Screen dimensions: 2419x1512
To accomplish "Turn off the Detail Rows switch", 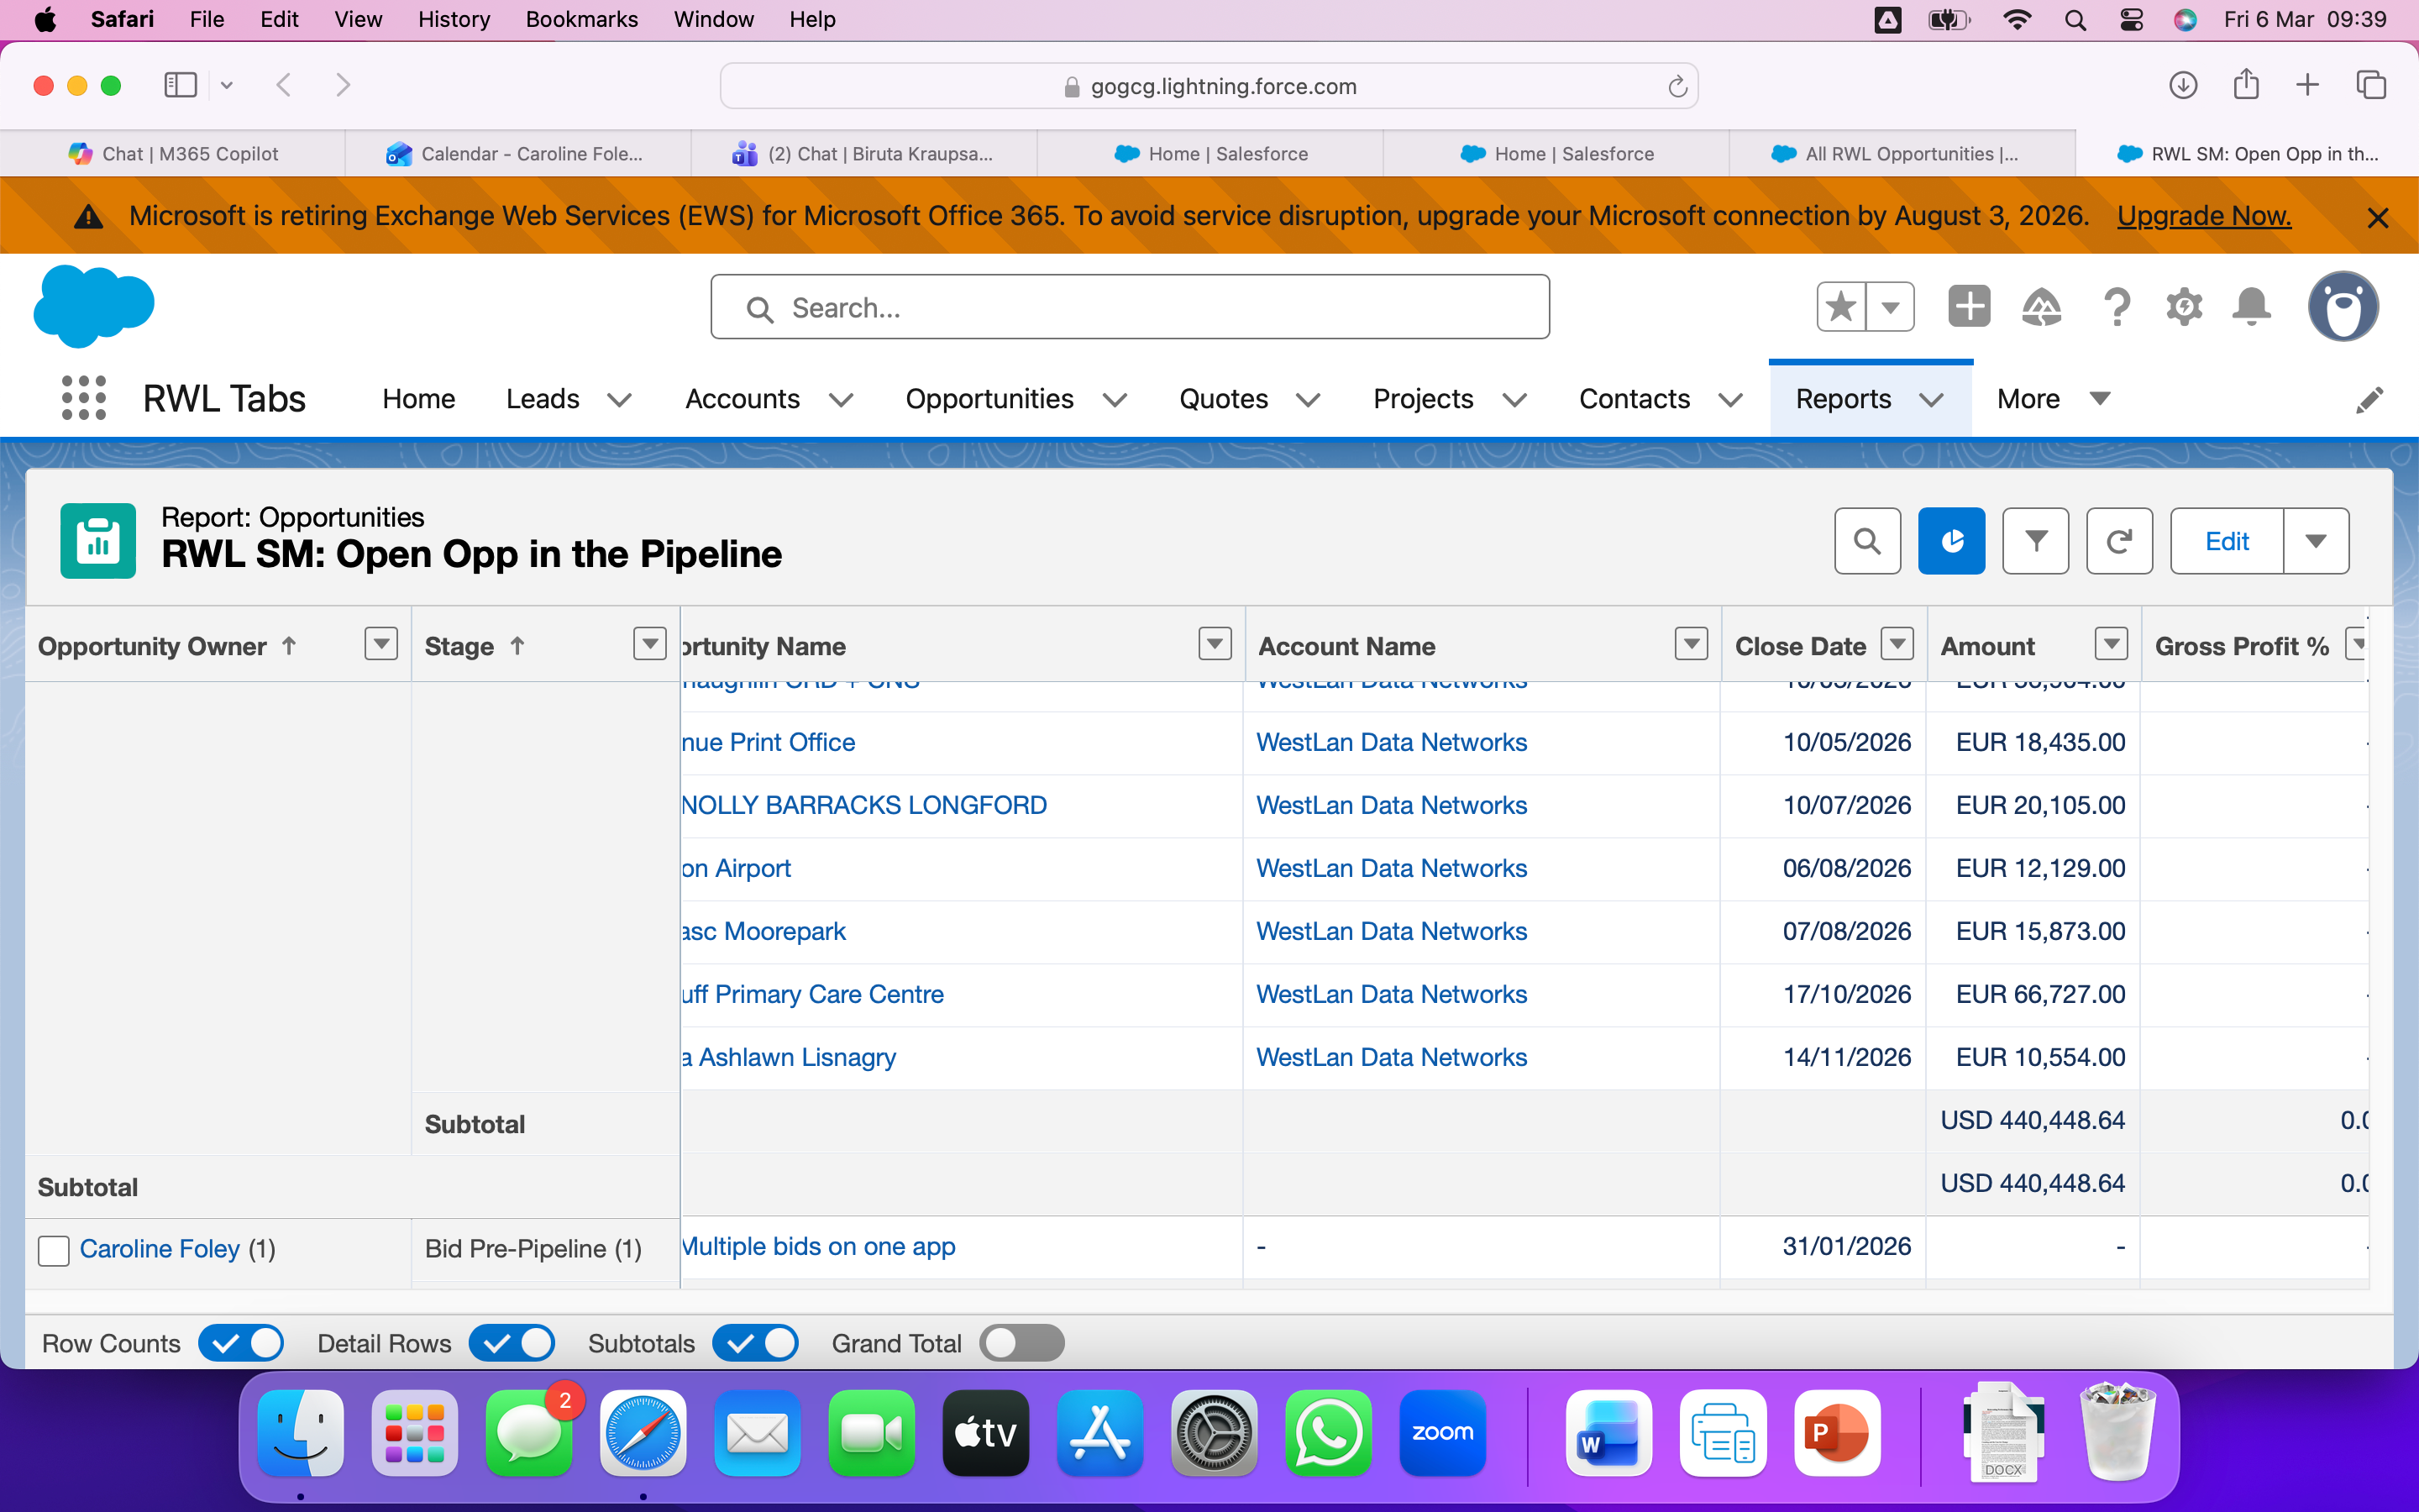I will (512, 1343).
